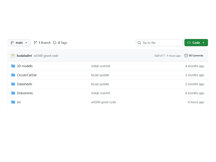The height and width of the screenshot is (162, 216).
Task: Open the latest commit message in header
Action: pos(46,56)
